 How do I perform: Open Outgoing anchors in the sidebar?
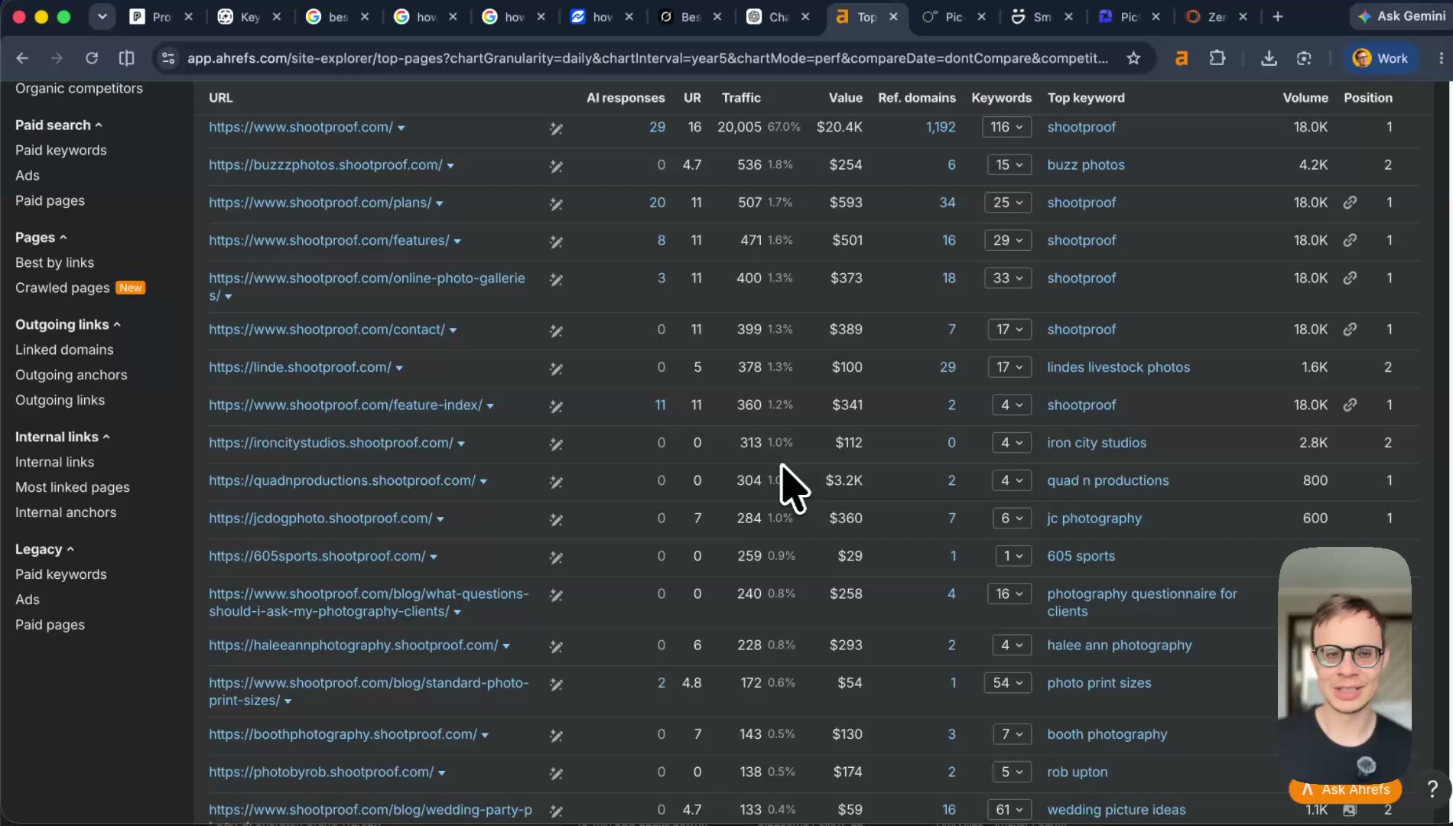coord(71,376)
